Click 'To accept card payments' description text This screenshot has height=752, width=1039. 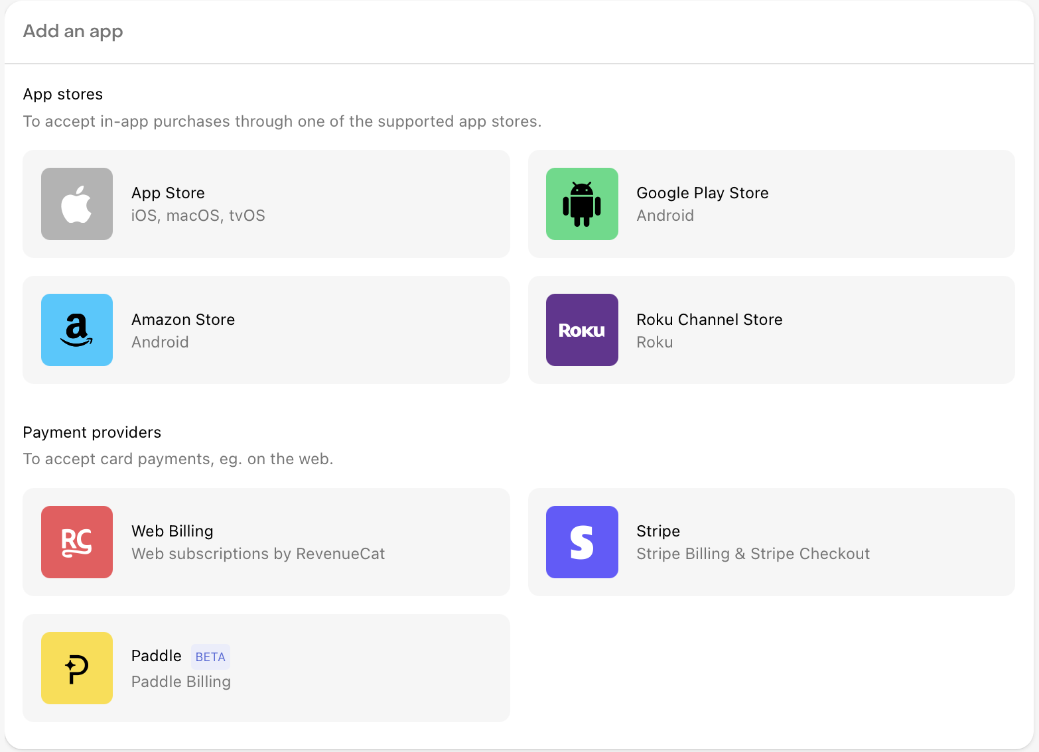coord(178,459)
